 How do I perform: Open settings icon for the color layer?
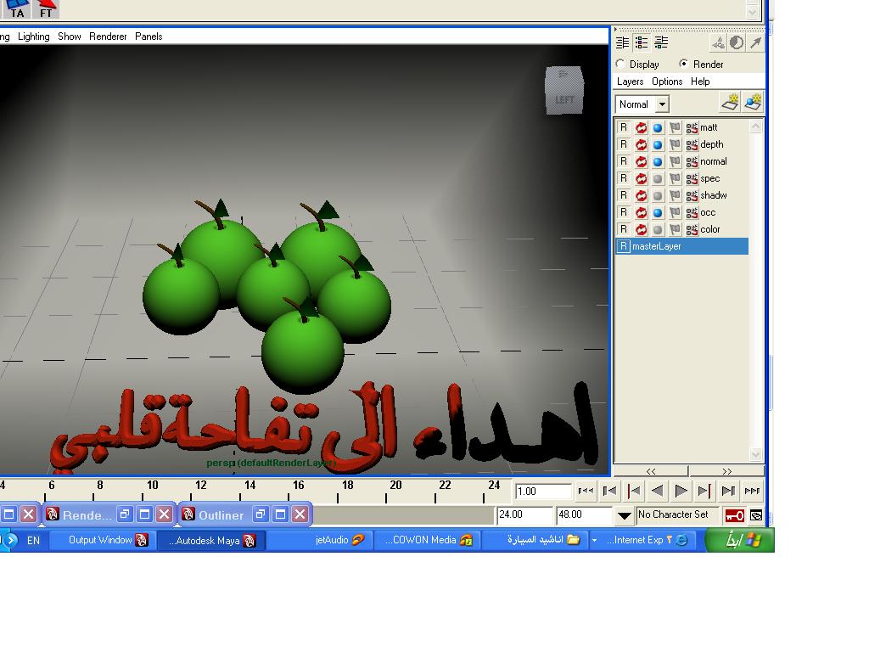click(692, 229)
